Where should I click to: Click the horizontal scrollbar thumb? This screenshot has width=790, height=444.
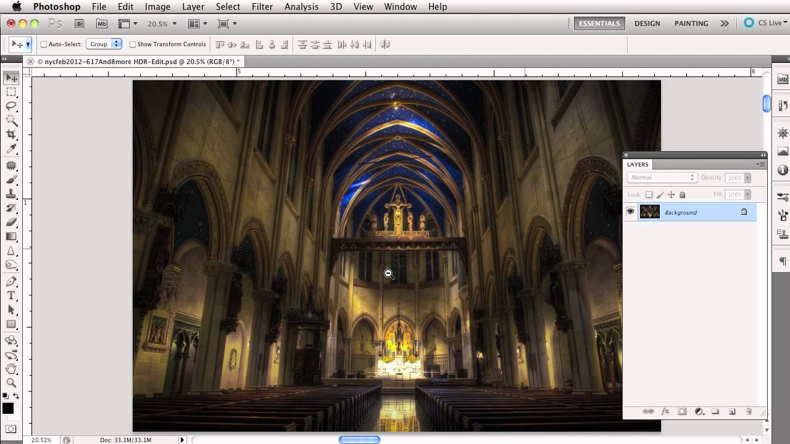[x=359, y=440]
